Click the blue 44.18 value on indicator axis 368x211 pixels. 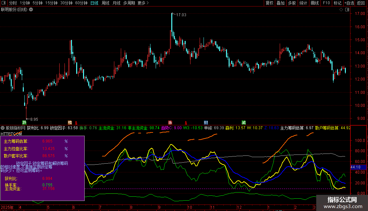coord(355,167)
